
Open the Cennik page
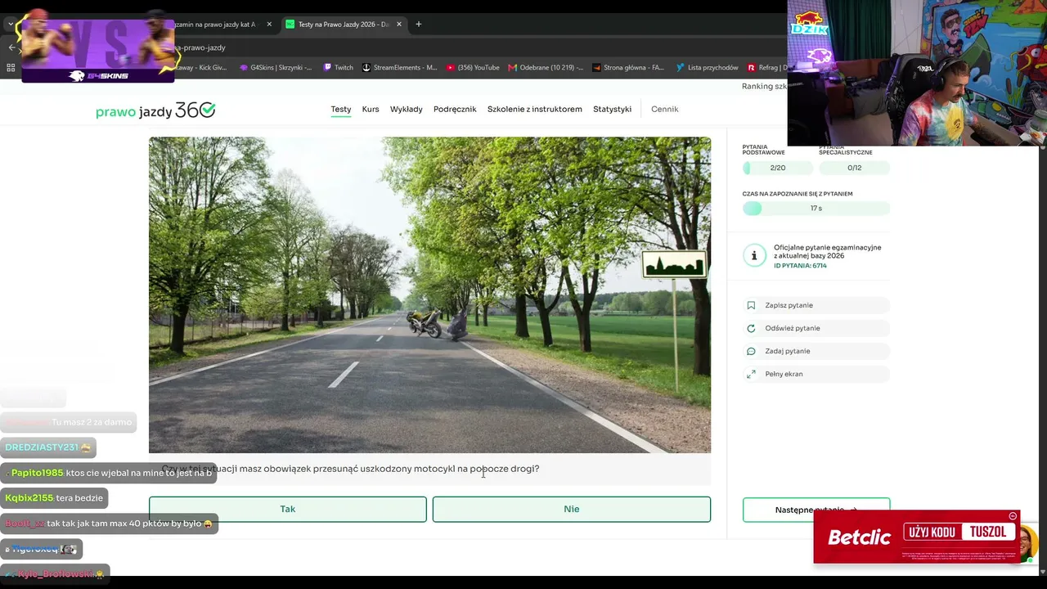[665, 109]
